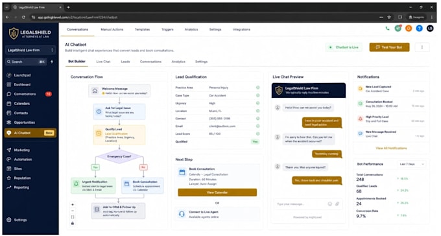
Task: Open Launchpad in the sidebar
Action: coord(19,75)
